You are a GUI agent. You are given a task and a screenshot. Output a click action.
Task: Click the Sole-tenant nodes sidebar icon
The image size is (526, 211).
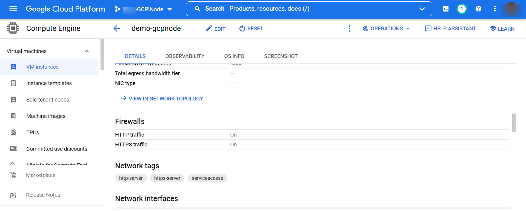[13, 100]
